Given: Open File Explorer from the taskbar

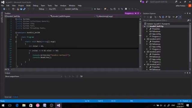Looking at the screenshot, I should point(24,105).
